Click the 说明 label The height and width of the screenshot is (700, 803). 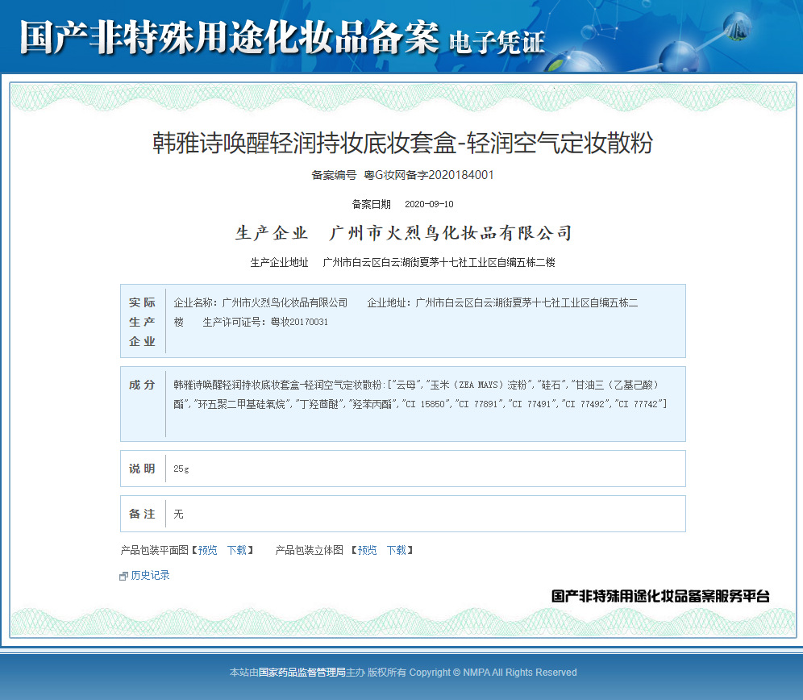click(142, 469)
